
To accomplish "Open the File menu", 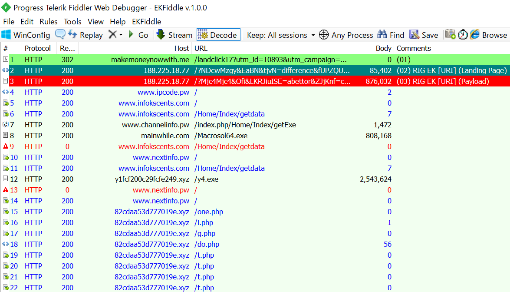I will (x=8, y=21).
